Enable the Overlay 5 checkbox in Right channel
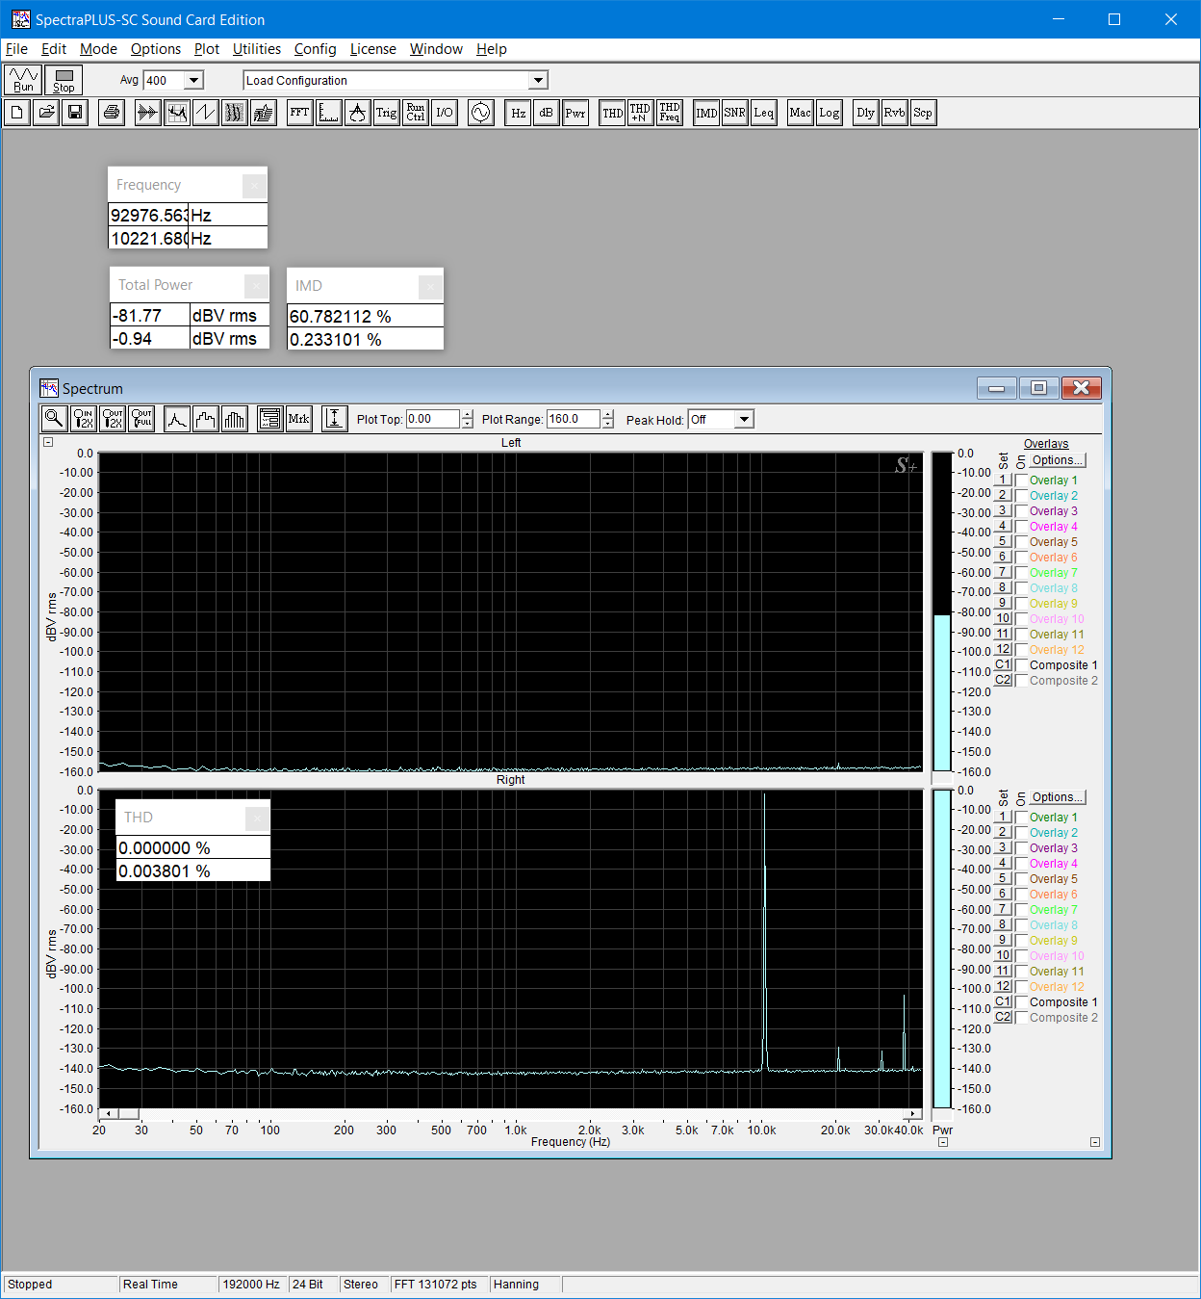Viewport: 1201px width, 1299px height. point(1022,879)
